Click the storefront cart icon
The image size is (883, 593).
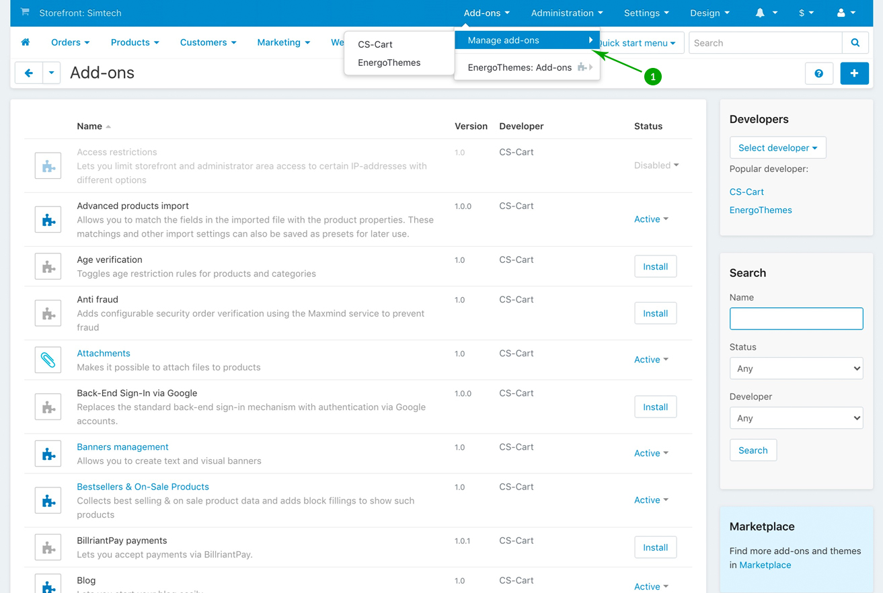pos(25,12)
